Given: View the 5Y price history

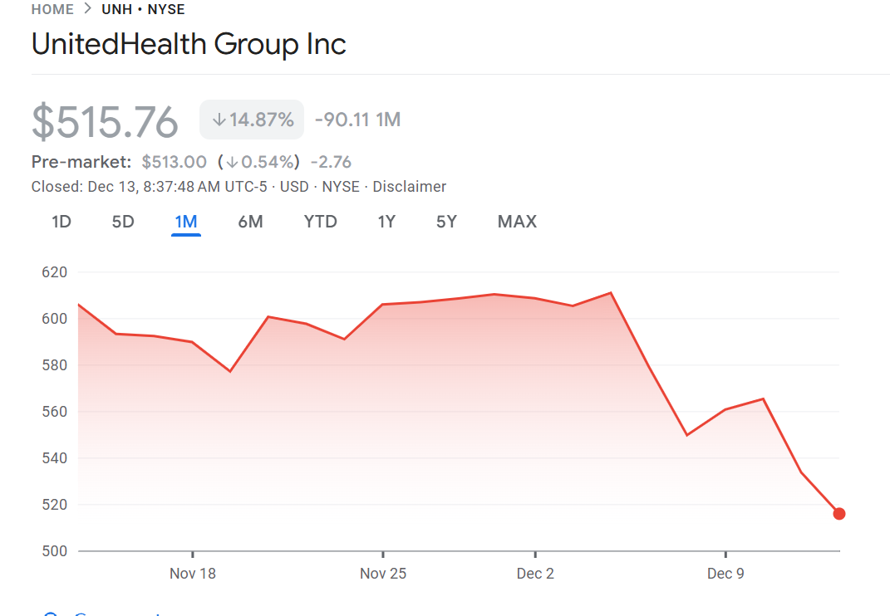Looking at the screenshot, I should click(x=446, y=222).
